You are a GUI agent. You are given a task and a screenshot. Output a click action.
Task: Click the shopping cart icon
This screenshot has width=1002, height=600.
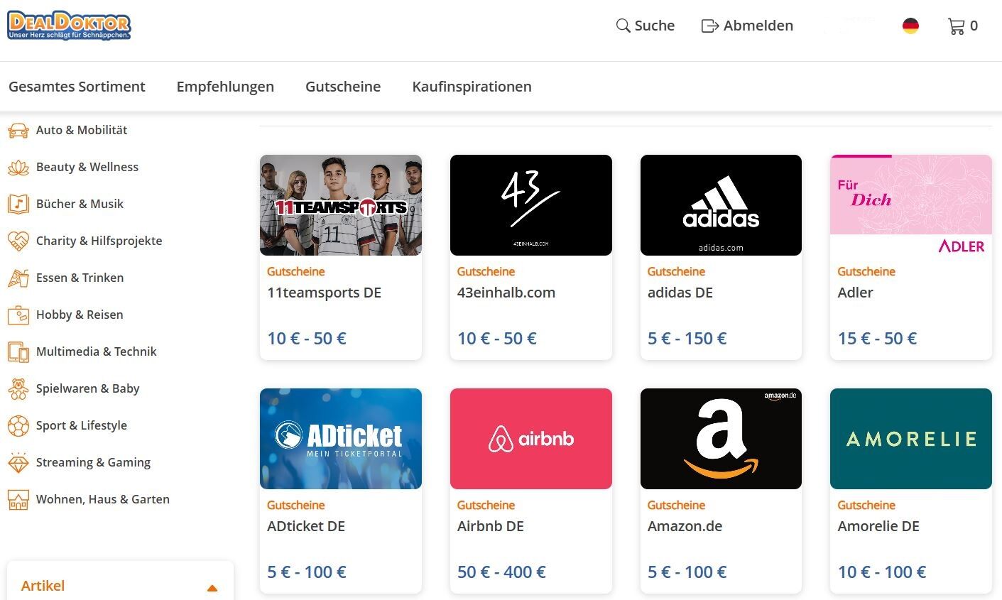pos(956,26)
